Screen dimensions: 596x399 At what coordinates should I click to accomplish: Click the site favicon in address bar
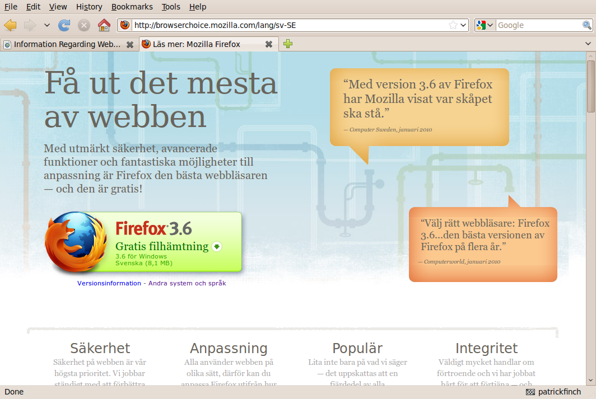(x=125, y=25)
